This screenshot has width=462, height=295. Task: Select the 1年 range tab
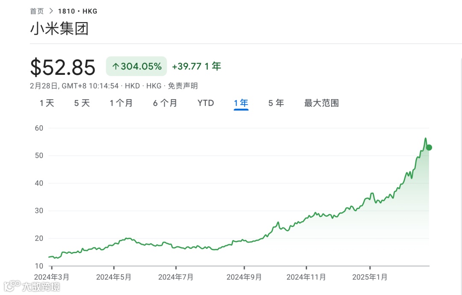(x=241, y=103)
